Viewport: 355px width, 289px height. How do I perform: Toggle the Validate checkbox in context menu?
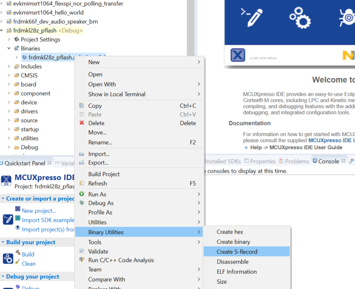tap(82, 251)
